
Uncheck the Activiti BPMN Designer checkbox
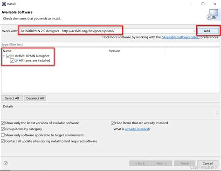[8, 56]
